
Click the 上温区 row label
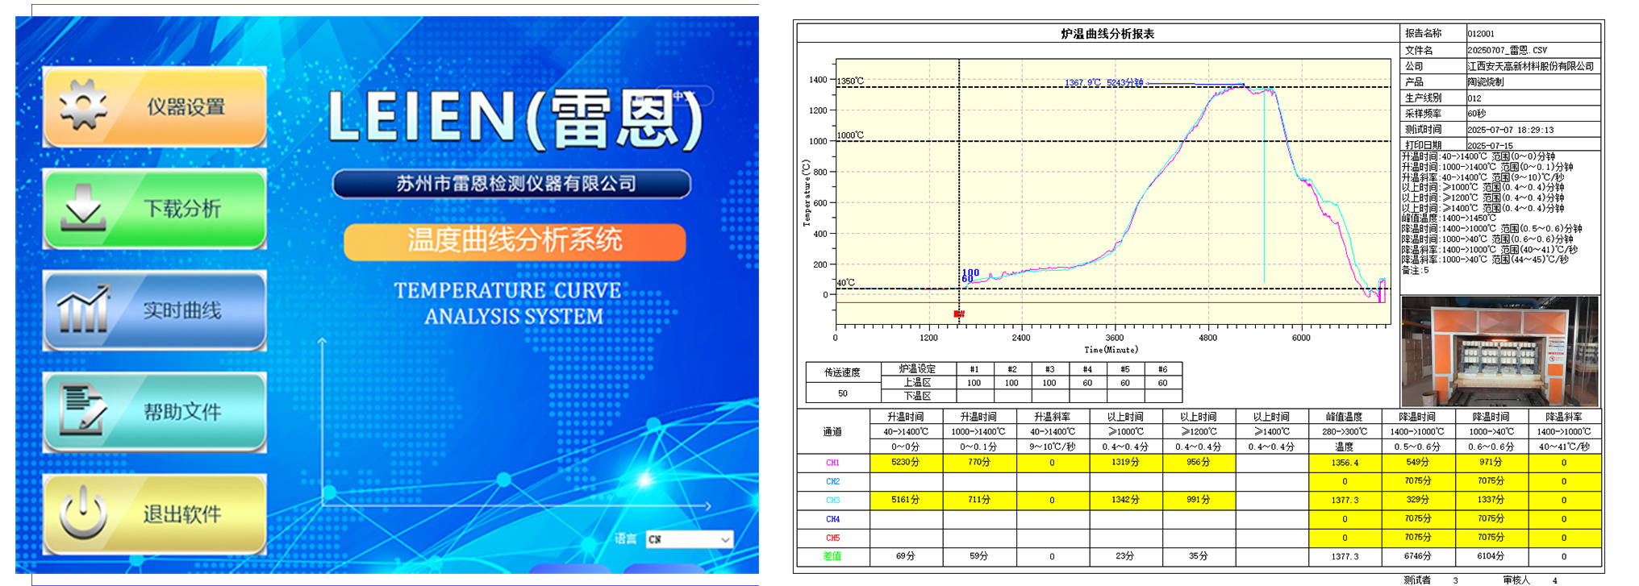[x=917, y=383]
